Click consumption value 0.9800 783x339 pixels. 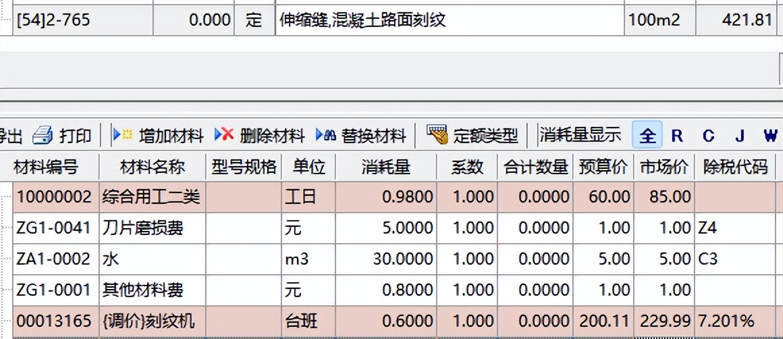click(x=386, y=197)
